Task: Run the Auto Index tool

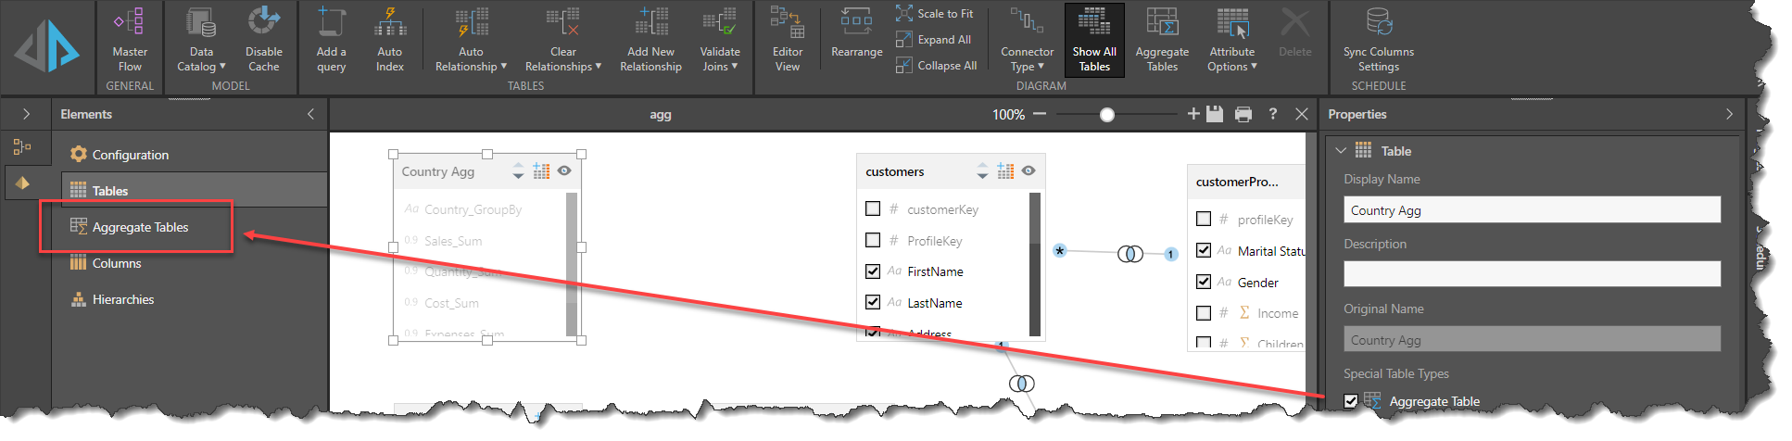Action: pyautogui.click(x=390, y=40)
